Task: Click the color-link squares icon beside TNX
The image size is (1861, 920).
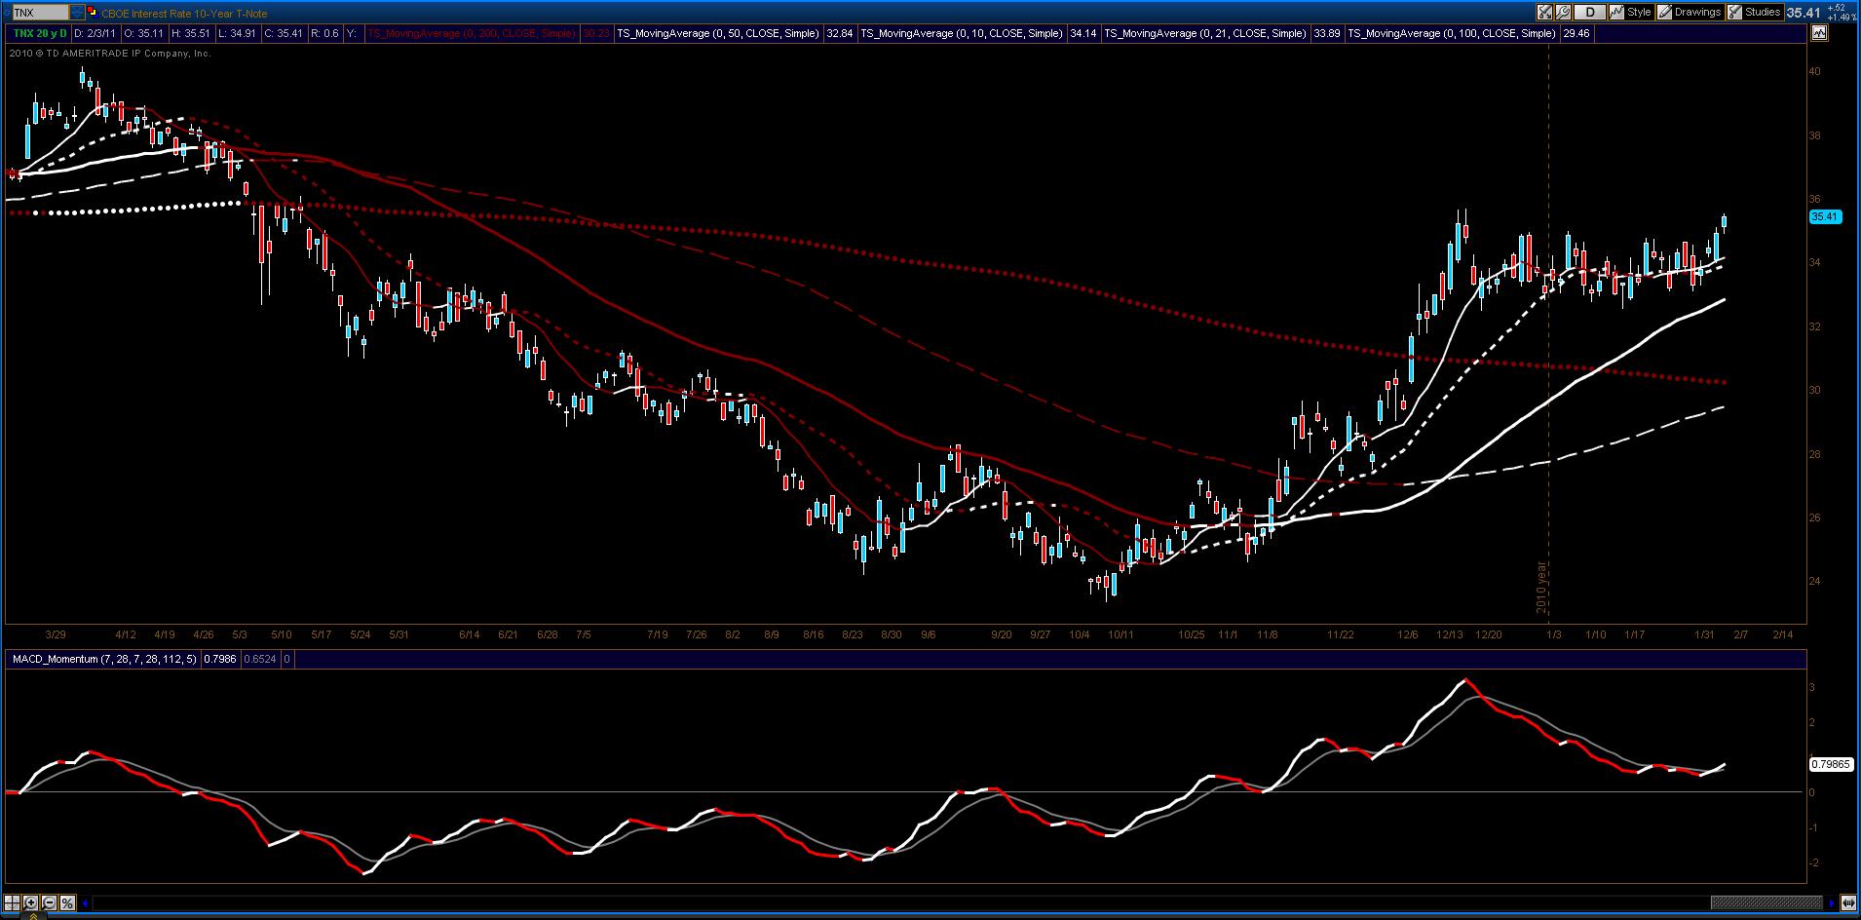Action: [92, 13]
